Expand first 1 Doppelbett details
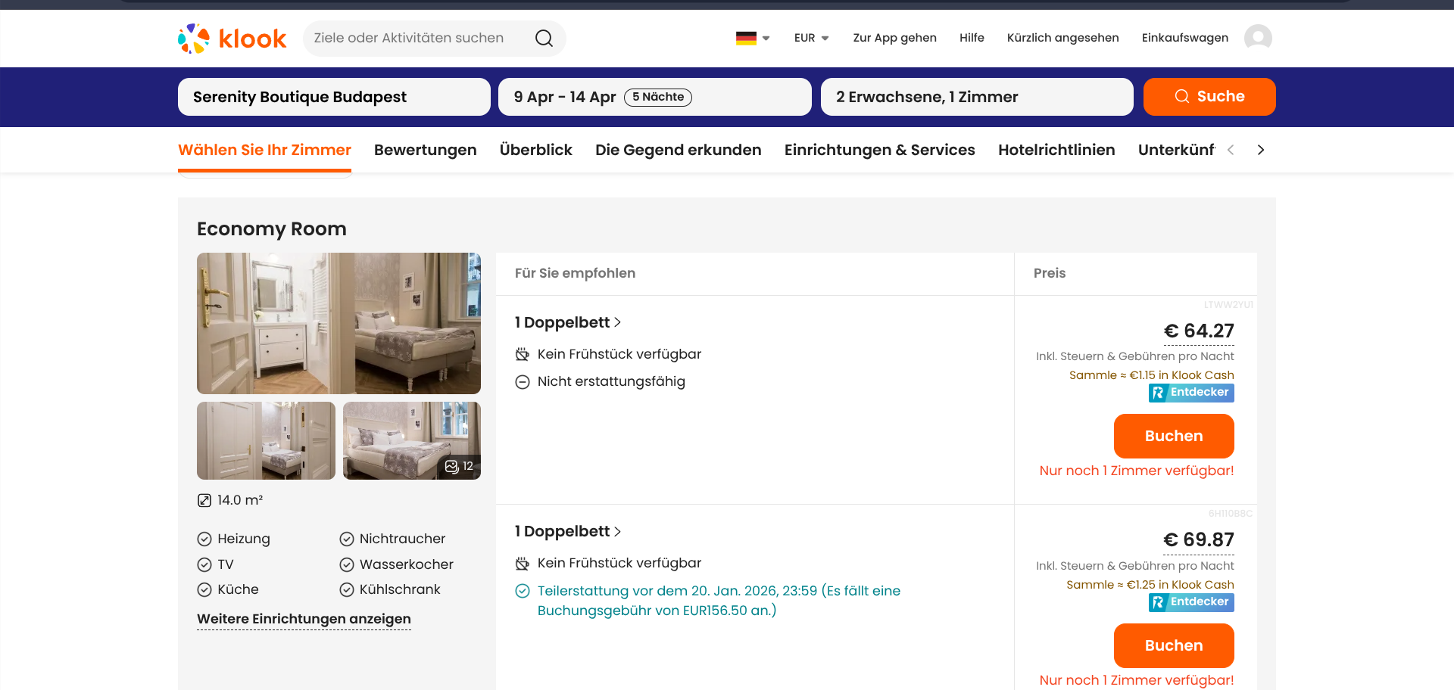 tap(568, 322)
